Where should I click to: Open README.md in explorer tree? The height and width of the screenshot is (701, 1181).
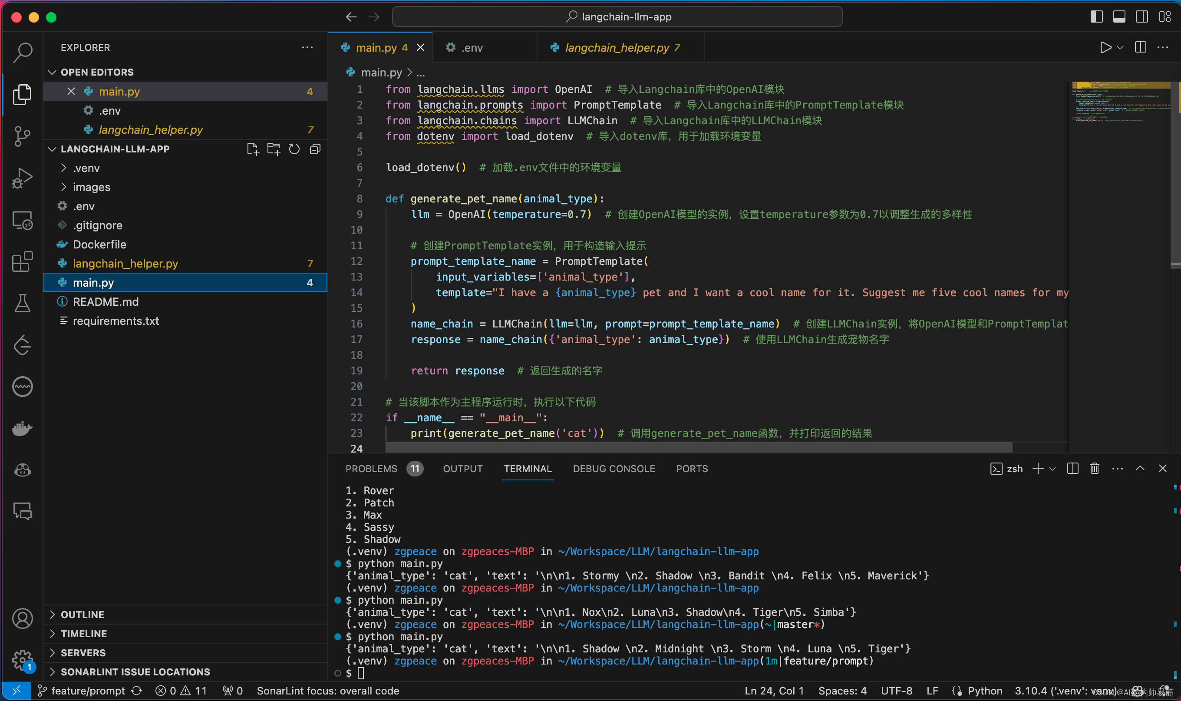tap(185, 302)
